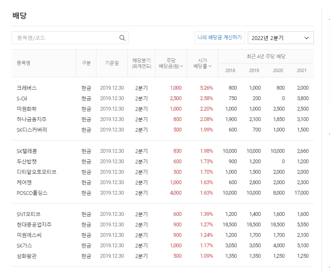Image resolution: width=330 pixels, height=273 pixels.
Task: Click the 2021 year column header
Action: click(x=302, y=71)
